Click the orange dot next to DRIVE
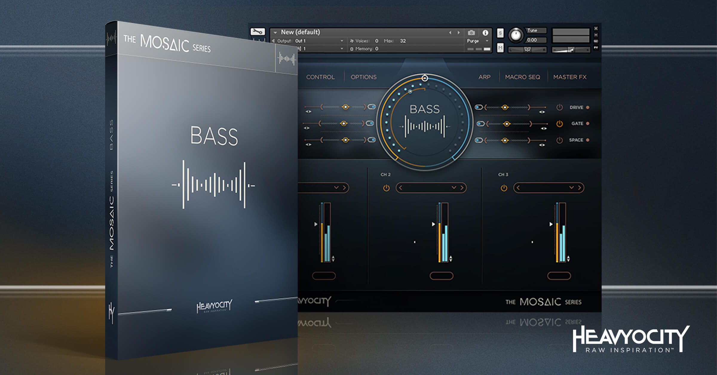 point(587,107)
